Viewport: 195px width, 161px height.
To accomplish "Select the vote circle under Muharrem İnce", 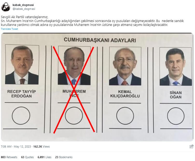I will pyautogui.click(x=74, y=115).
